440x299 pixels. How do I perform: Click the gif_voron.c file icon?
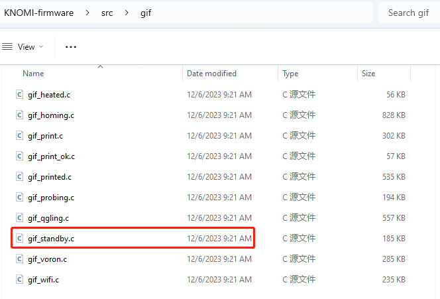coord(20,259)
